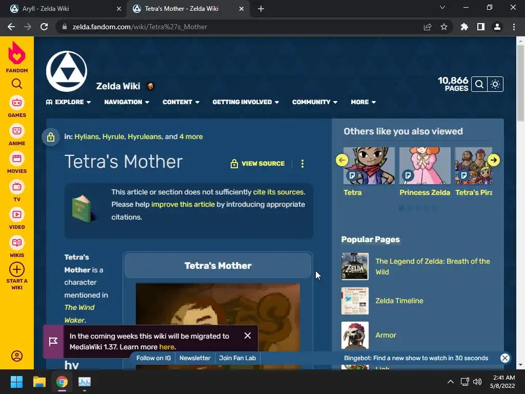This screenshot has height=394, width=525.
Task: Open The Wind Waker link
Action: coord(79,313)
